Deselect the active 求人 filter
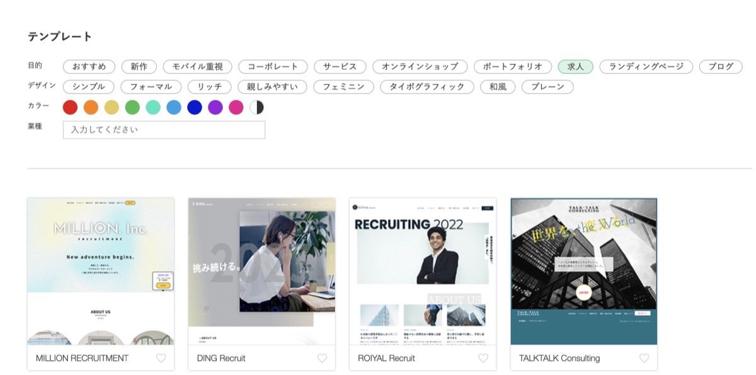 pyautogui.click(x=576, y=67)
